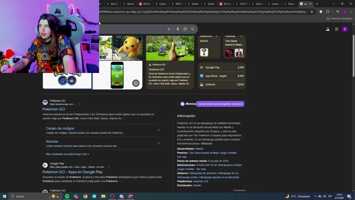
Task: Click Ver más next to Nominaciones
Action: (x=201, y=169)
